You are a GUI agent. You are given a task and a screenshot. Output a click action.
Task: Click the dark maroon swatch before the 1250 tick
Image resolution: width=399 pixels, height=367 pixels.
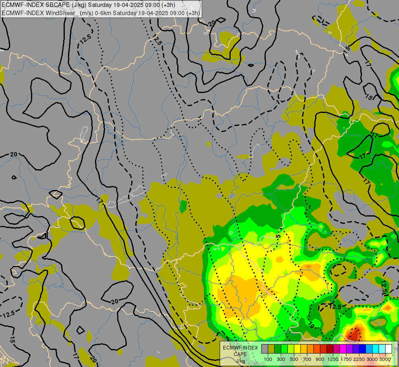(x=330, y=349)
